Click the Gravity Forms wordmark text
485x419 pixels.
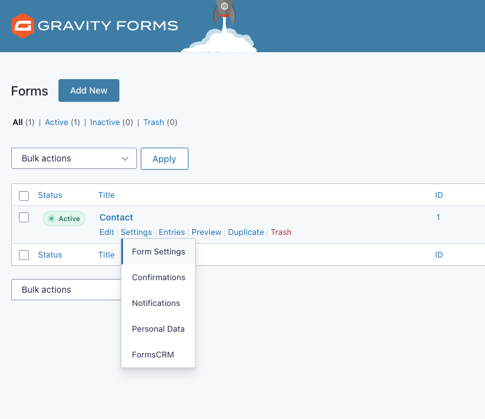click(107, 26)
